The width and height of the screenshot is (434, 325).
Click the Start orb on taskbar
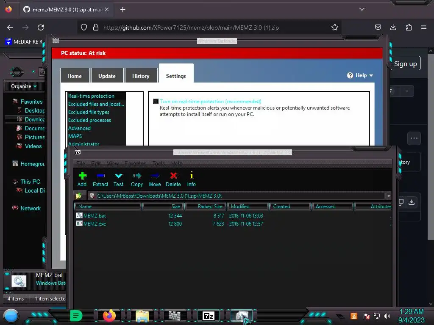(11, 316)
